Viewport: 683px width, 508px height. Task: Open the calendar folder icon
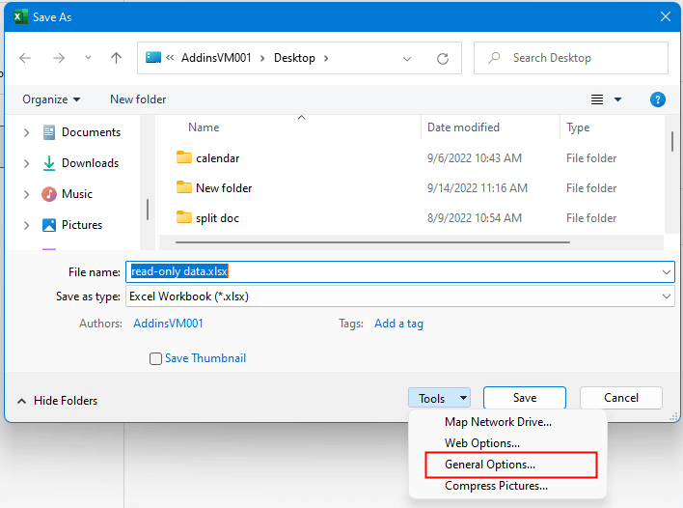pyautogui.click(x=184, y=158)
